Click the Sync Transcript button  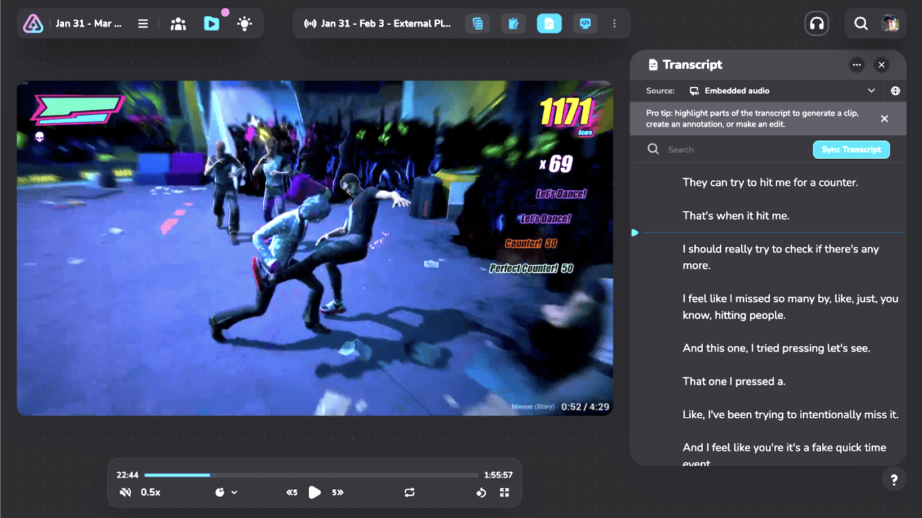click(851, 150)
